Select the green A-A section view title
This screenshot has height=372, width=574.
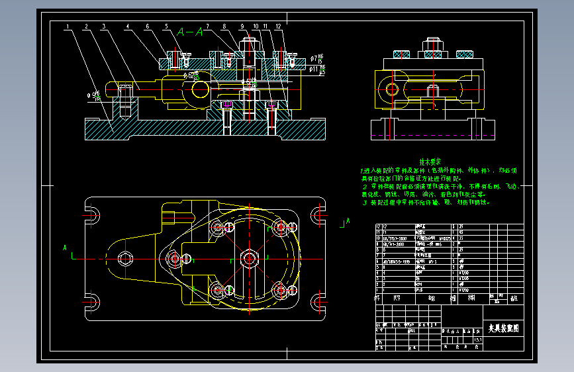[189, 32]
